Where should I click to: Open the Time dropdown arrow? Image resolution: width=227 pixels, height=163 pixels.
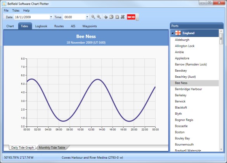(x=87, y=17)
